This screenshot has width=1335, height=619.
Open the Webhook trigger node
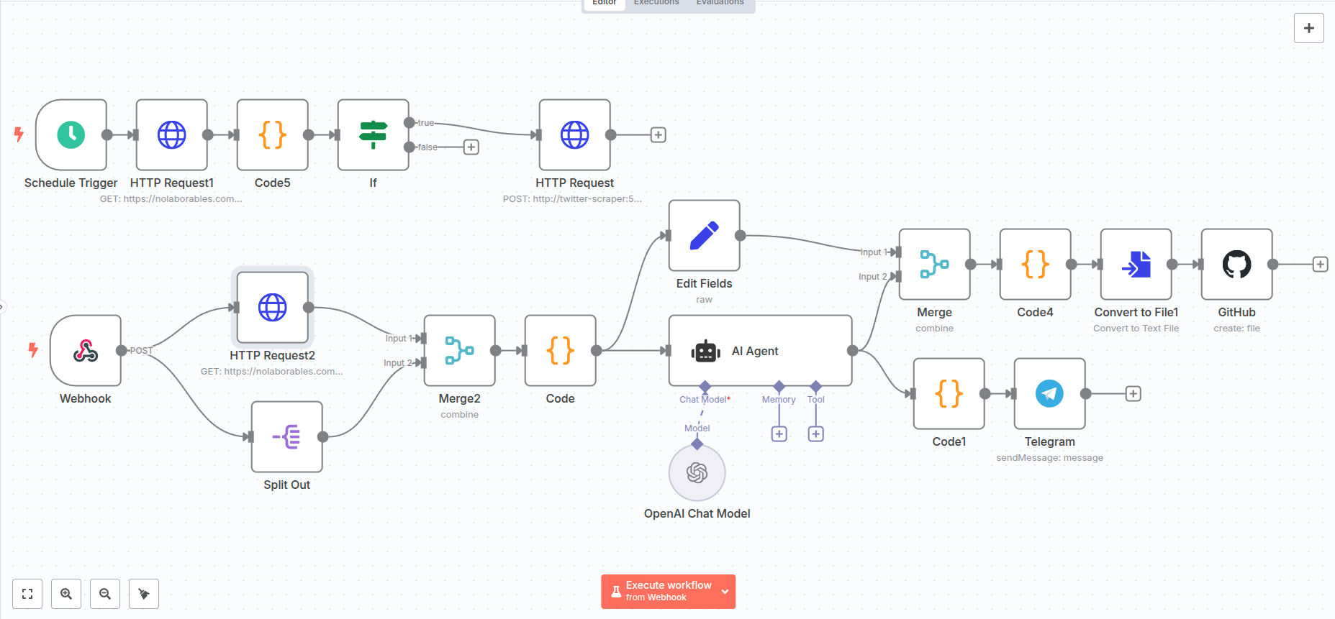pos(86,350)
